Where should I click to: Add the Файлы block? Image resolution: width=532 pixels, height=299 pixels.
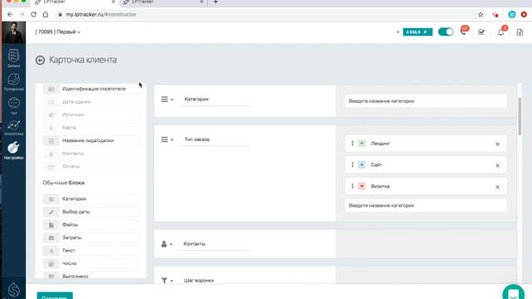(x=91, y=224)
